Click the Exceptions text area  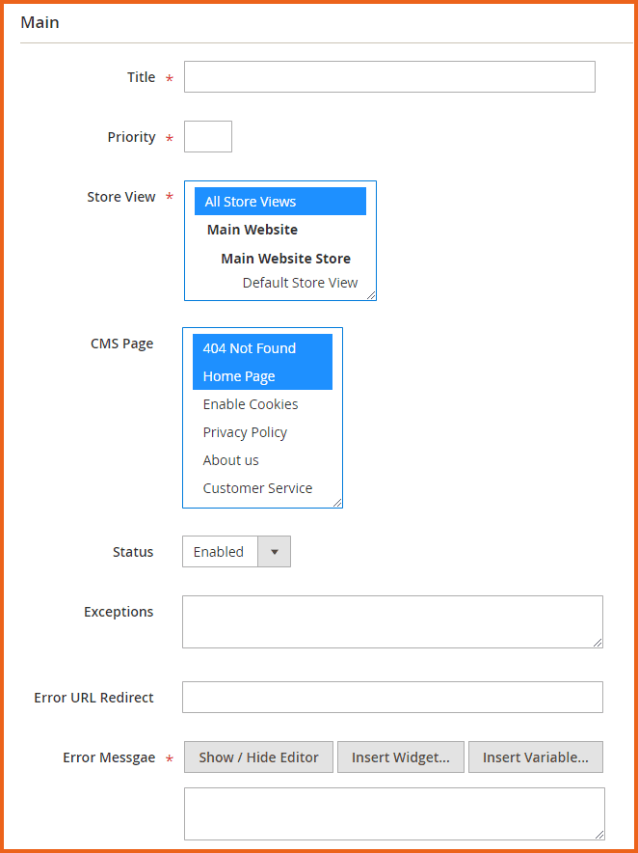click(392, 621)
